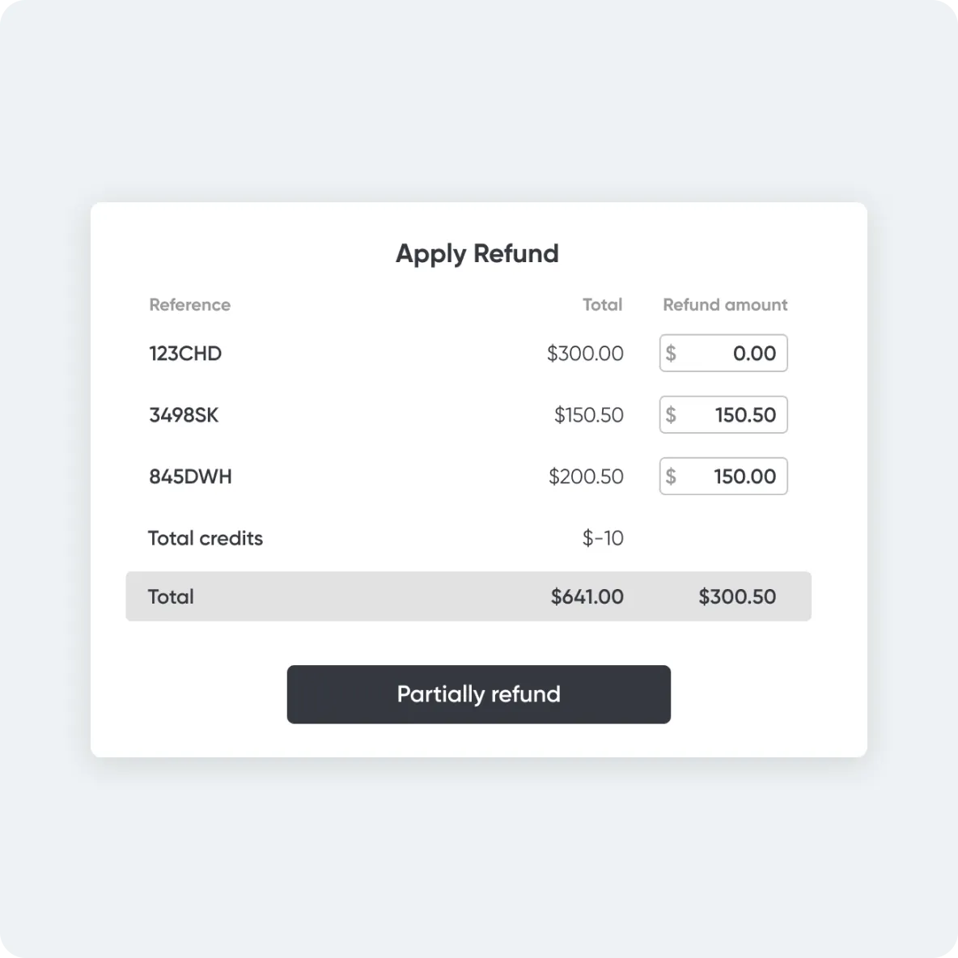The width and height of the screenshot is (958, 958).
Task: Select the $300.50 total refund amount
Action: 737,597
